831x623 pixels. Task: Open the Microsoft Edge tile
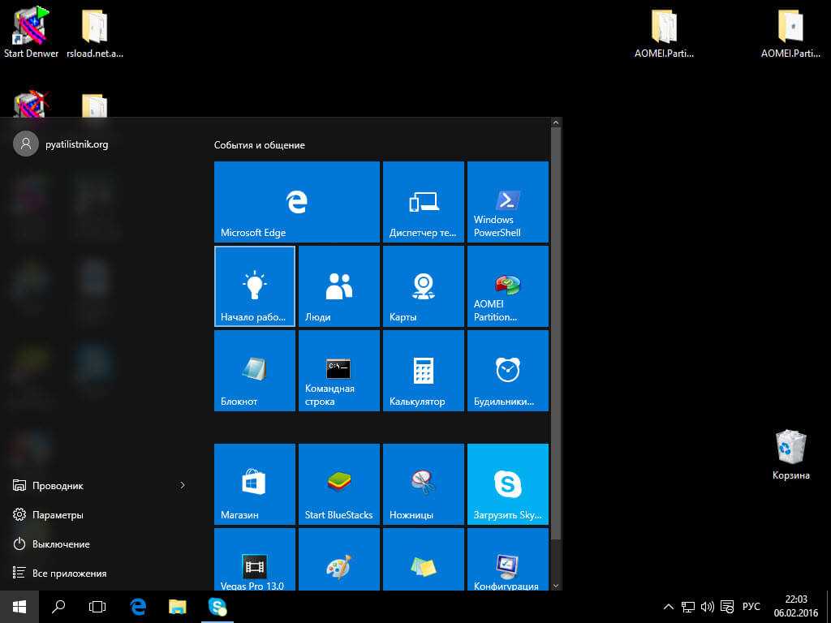pyautogui.click(x=296, y=202)
